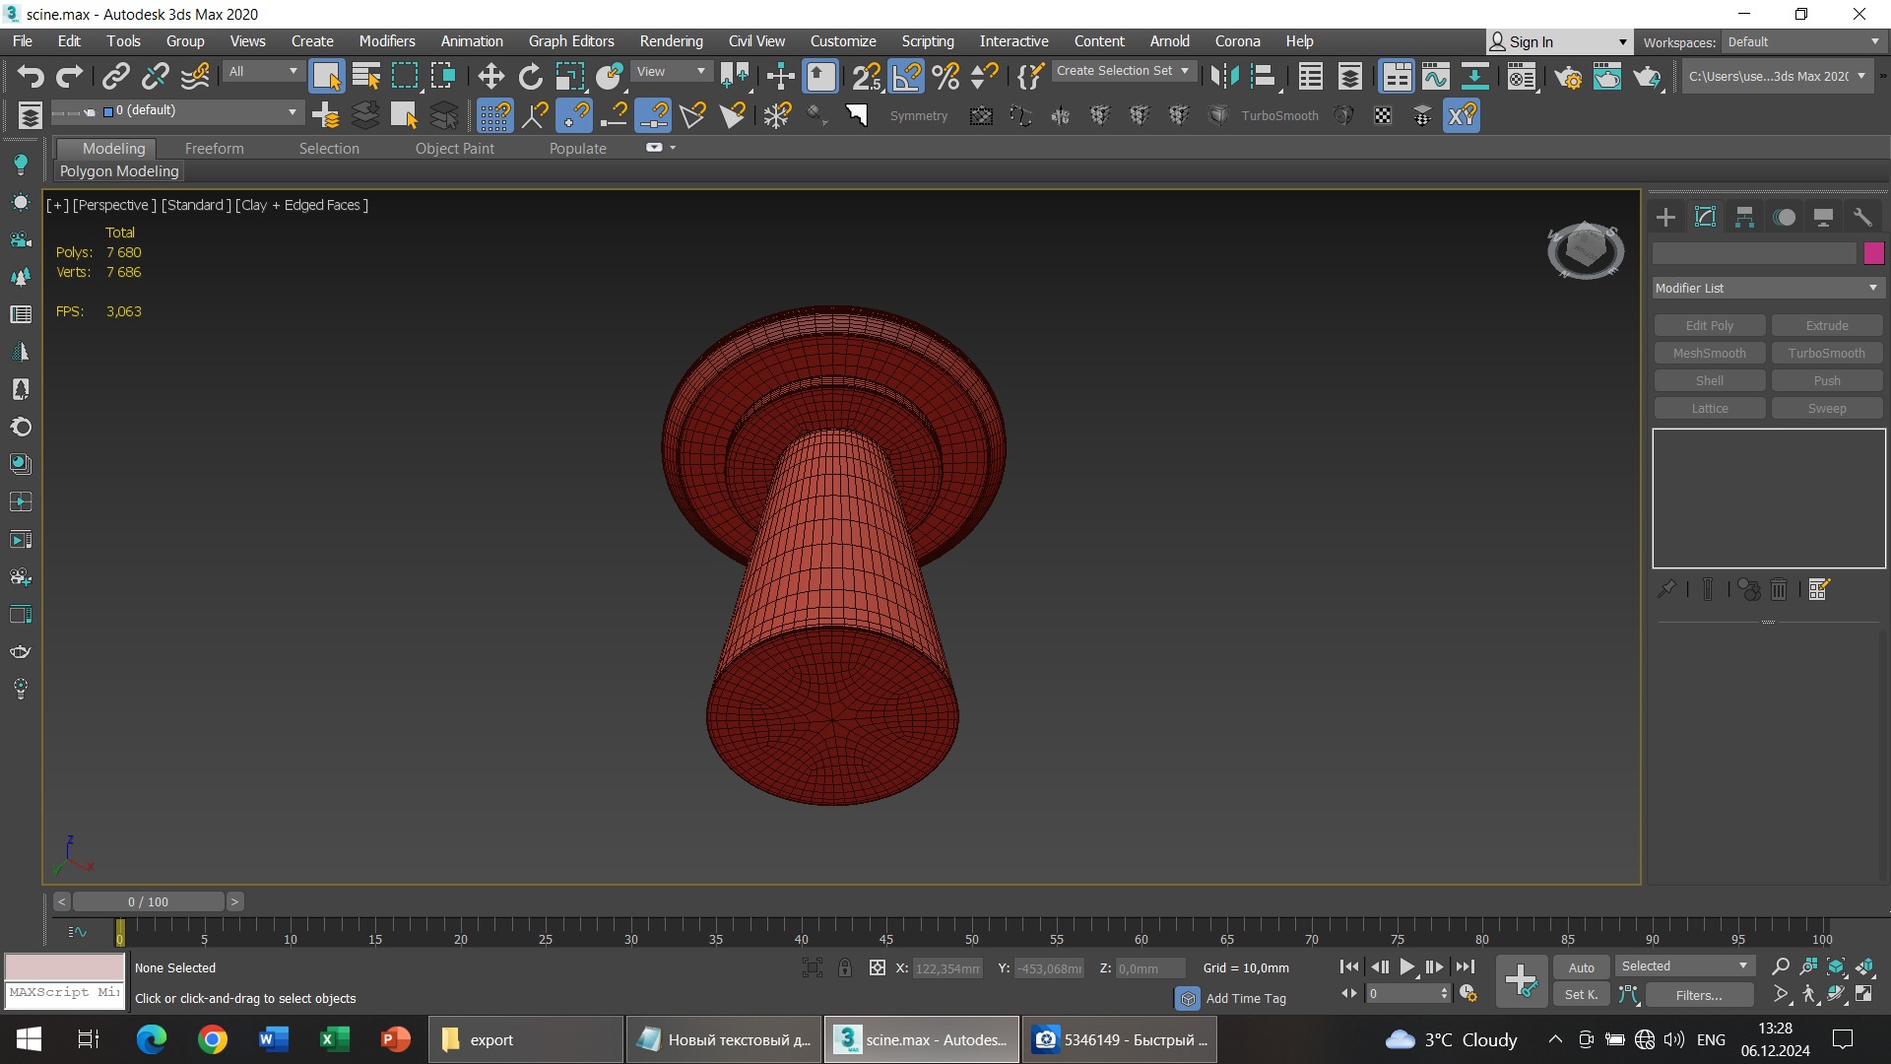
Task: Expand the Modifier List dropdown
Action: (1768, 288)
